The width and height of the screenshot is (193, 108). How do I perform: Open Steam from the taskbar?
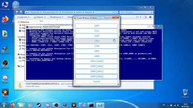pyautogui.click(x=39, y=105)
